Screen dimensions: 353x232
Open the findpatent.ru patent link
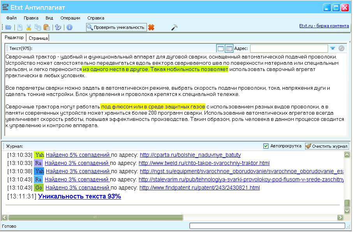pos(199,188)
